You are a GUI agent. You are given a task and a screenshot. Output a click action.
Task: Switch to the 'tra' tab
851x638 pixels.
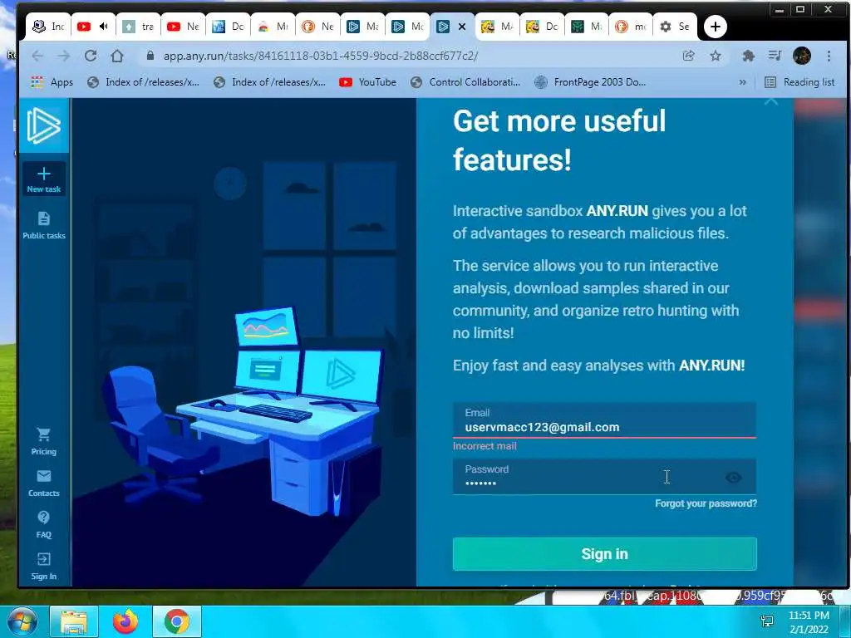pos(138,26)
